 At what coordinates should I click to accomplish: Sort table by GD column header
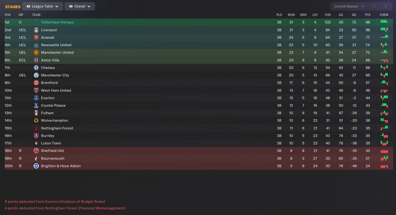click(x=354, y=15)
